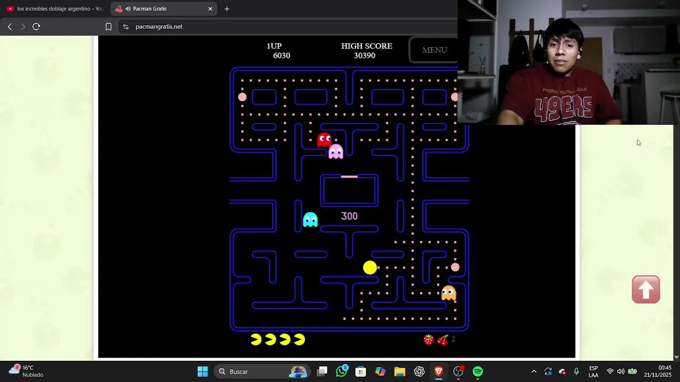Close the Pacman Gratis tab

pyautogui.click(x=210, y=8)
